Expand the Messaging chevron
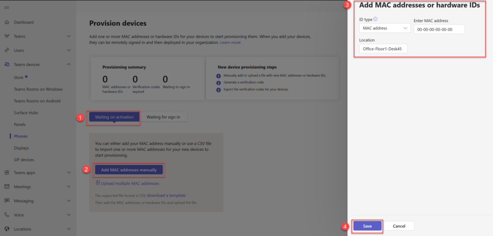Viewport: 493px width, 236px height. pos(69,201)
